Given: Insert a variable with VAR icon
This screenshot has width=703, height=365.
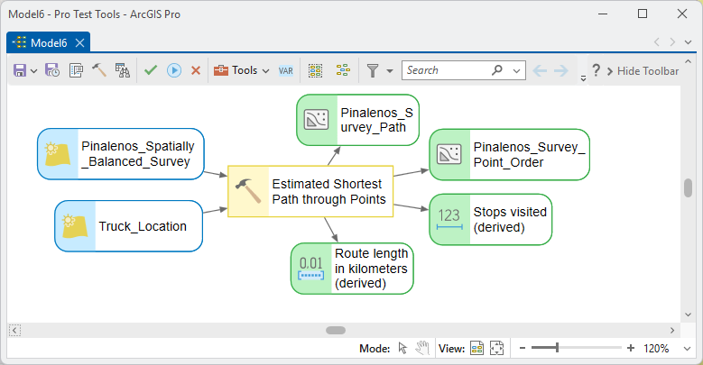Looking at the screenshot, I should click(285, 71).
